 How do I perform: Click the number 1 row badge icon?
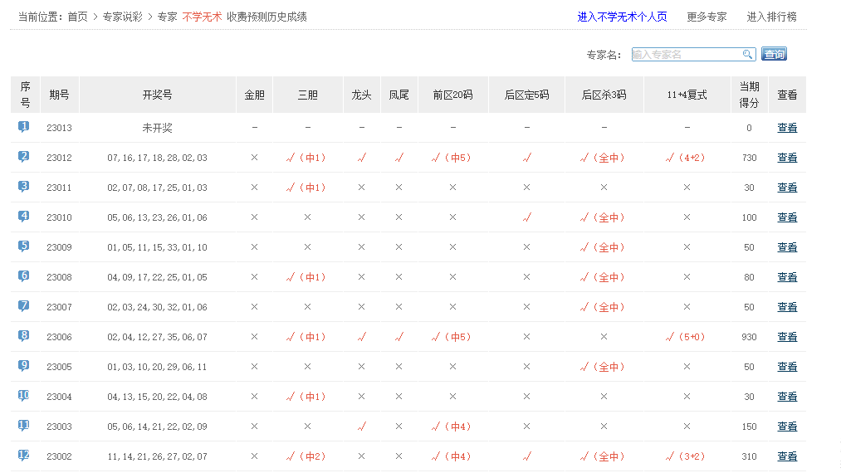point(24,127)
